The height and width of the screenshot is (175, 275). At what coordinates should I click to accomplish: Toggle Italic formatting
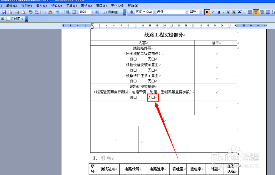(x=213, y=12)
